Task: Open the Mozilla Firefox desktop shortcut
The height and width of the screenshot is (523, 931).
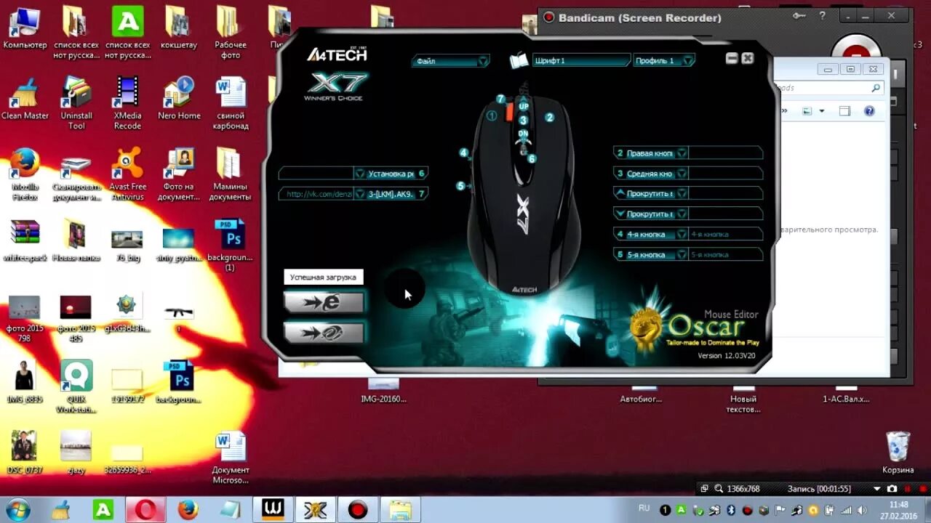Action: [x=25, y=174]
